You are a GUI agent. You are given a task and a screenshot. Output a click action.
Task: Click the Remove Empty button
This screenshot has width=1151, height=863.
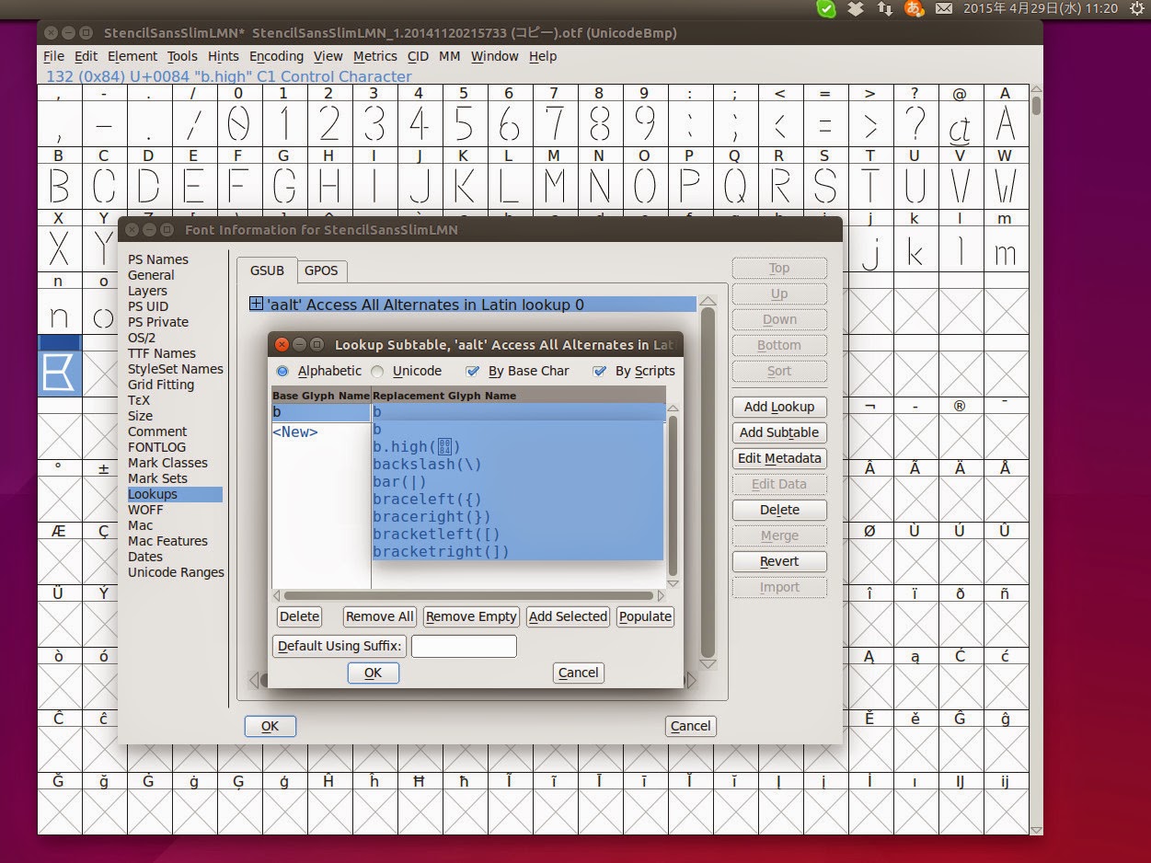pyautogui.click(x=471, y=616)
